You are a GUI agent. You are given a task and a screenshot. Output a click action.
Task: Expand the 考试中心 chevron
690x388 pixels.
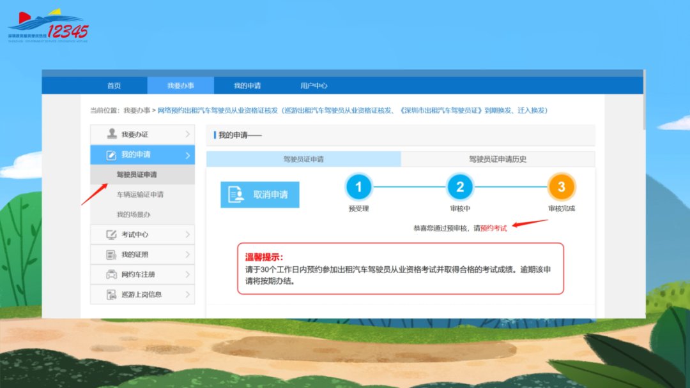[x=188, y=235]
